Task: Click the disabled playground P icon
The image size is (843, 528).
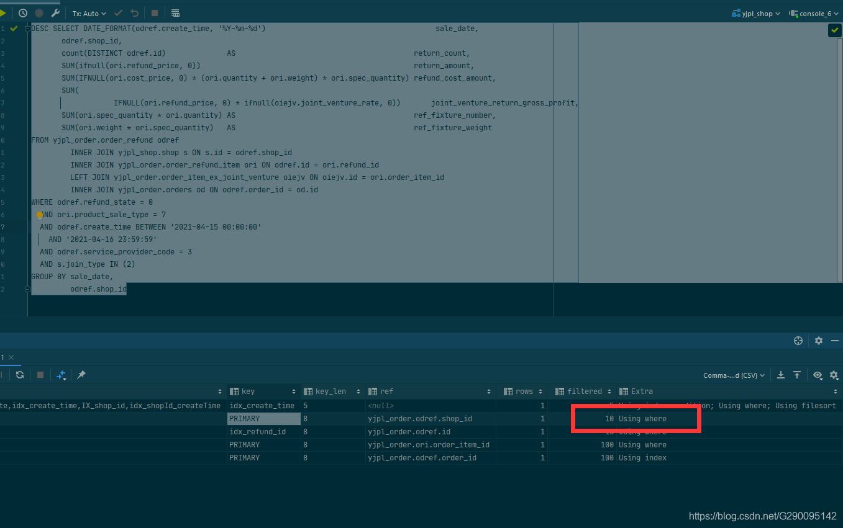Action: [39, 13]
